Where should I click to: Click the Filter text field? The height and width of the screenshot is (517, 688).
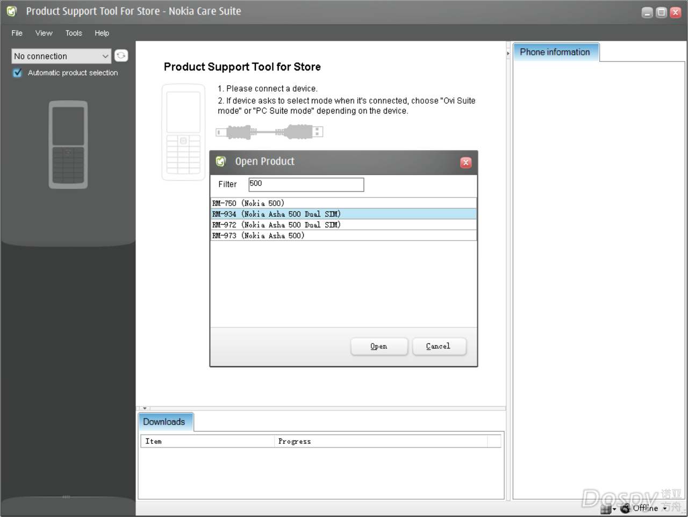306,185
